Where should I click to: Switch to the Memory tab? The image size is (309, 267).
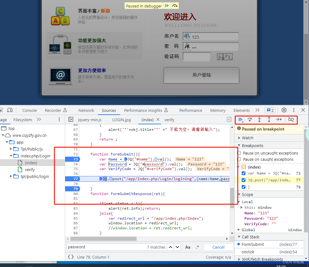pyautogui.click(x=218, y=110)
